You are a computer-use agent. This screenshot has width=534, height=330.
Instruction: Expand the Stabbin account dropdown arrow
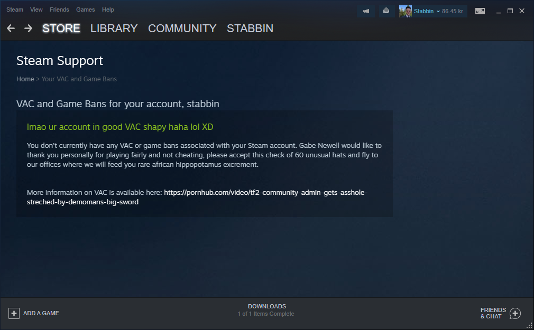click(438, 11)
